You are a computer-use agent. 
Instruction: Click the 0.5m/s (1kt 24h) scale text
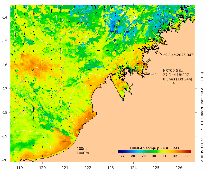pos(178,79)
